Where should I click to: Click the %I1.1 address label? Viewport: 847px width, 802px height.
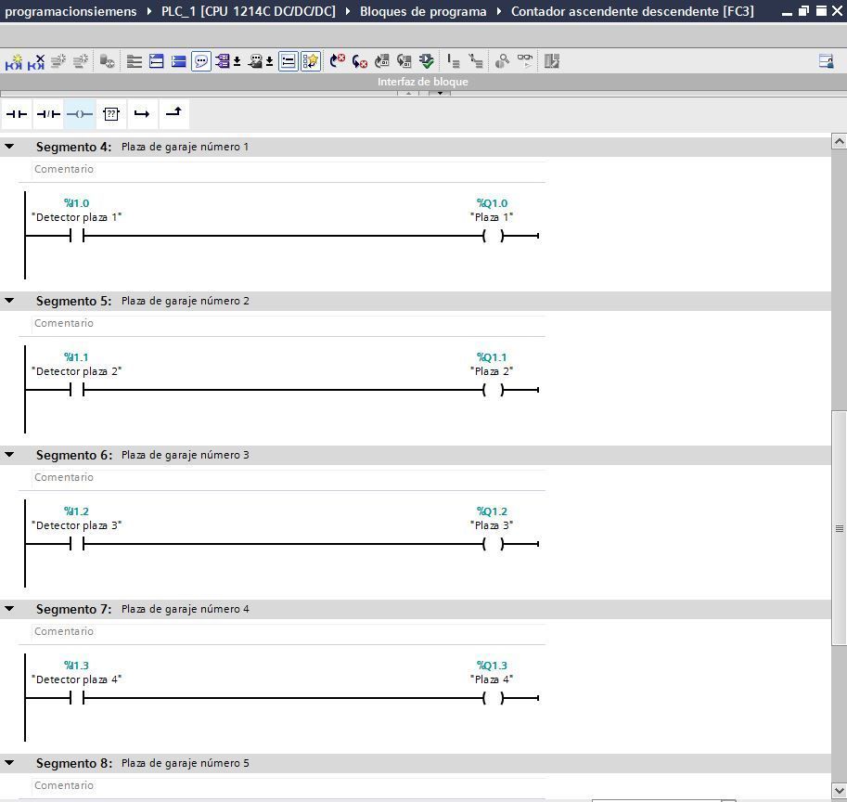coord(76,357)
